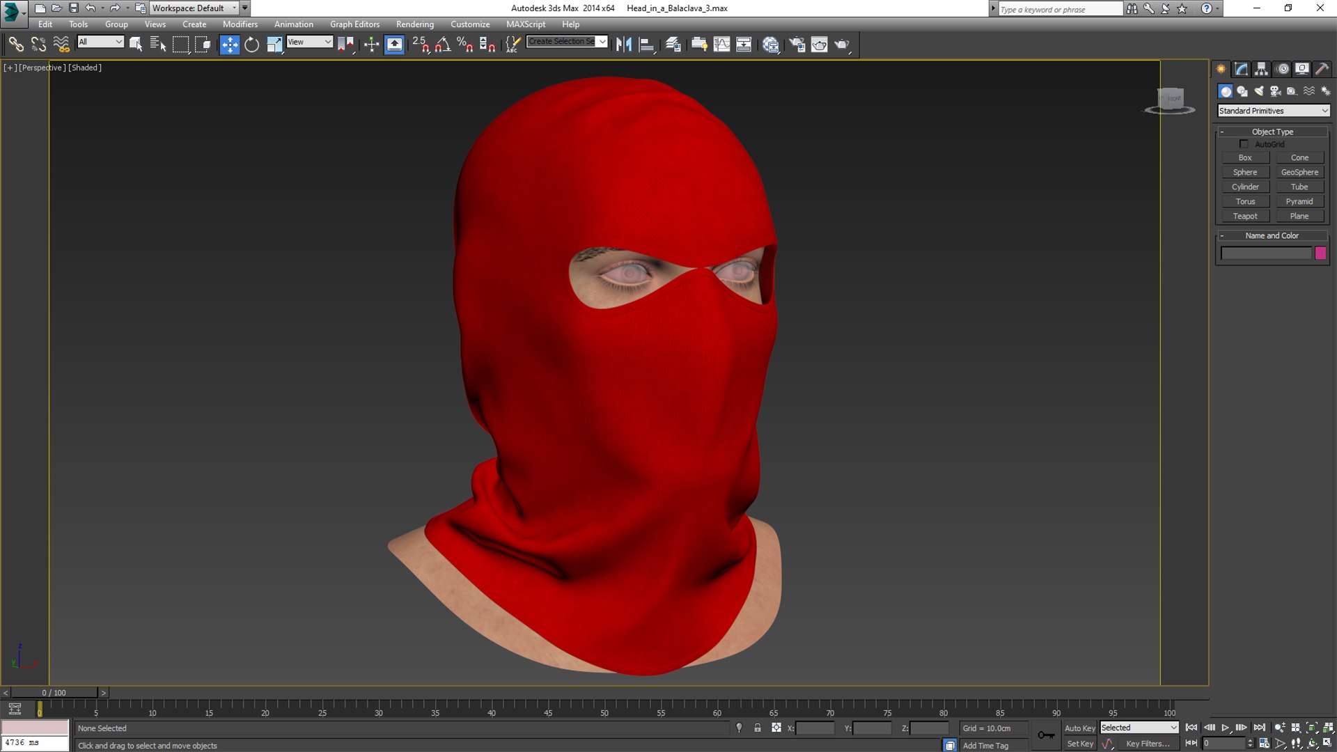Open the Create Selection Set dropdown

pyautogui.click(x=567, y=42)
